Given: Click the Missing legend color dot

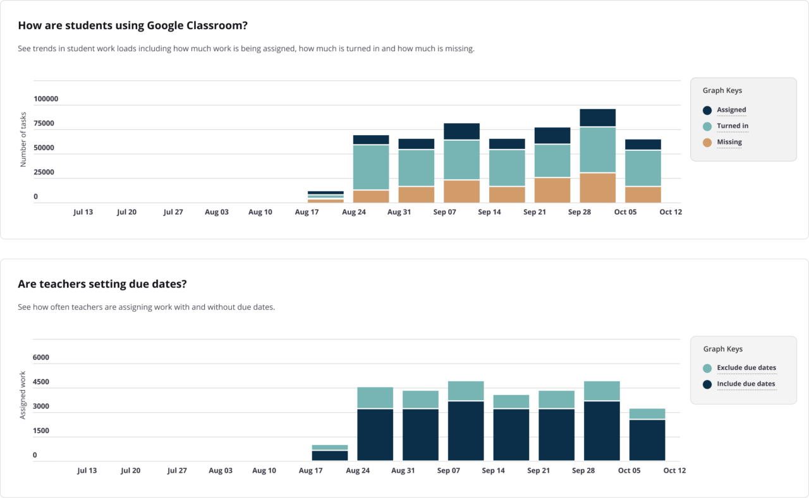Looking at the screenshot, I should pyautogui.click(x=706, y=141).
